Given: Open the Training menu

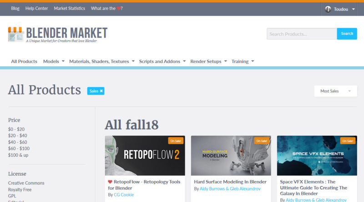Looking at the screenshot, I should 240,61.
